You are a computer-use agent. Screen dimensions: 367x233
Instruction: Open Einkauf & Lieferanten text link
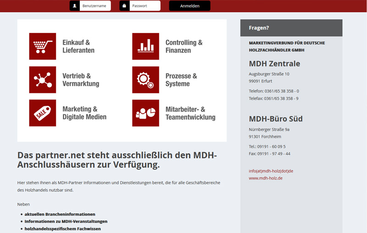click(78, 46)
